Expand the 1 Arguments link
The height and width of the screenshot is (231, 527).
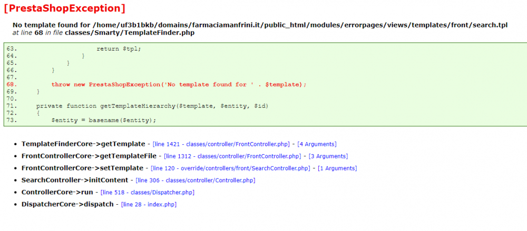click(x=337, y=168)
